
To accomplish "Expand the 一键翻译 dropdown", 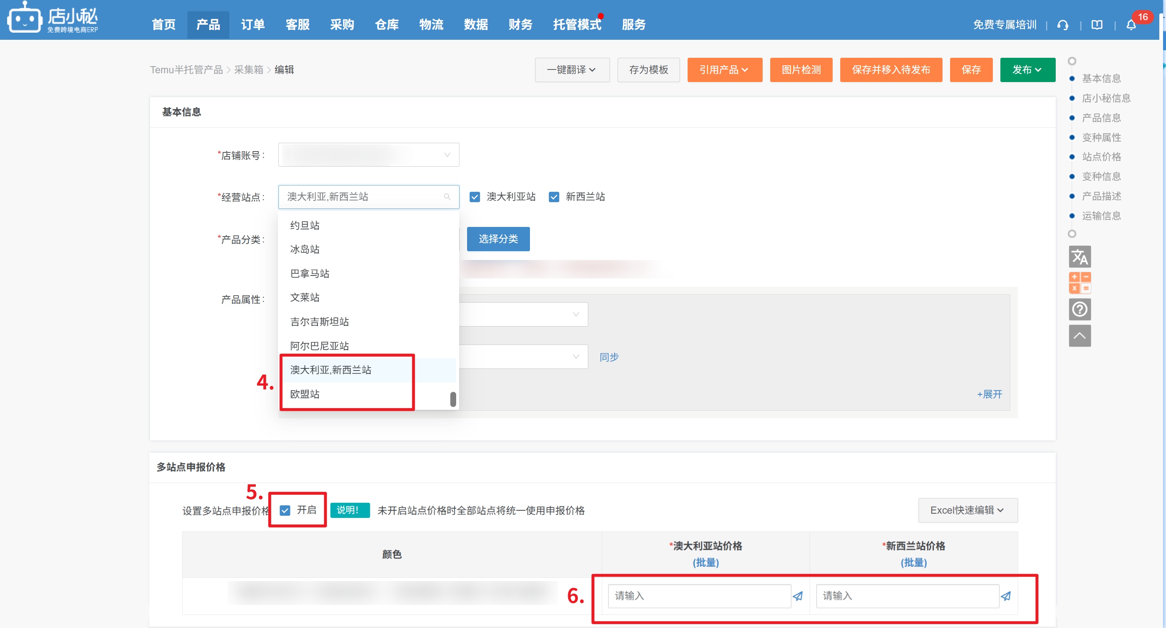I will 572,69.
